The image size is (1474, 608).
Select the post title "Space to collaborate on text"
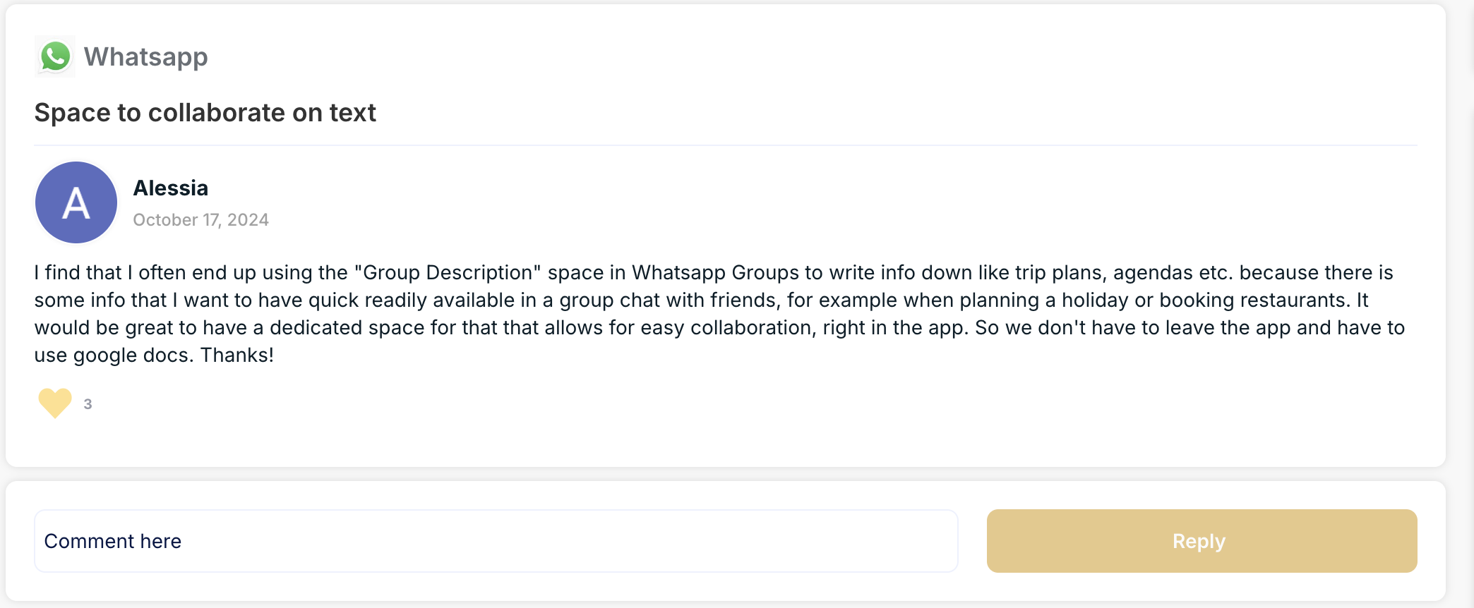(205, 113)
